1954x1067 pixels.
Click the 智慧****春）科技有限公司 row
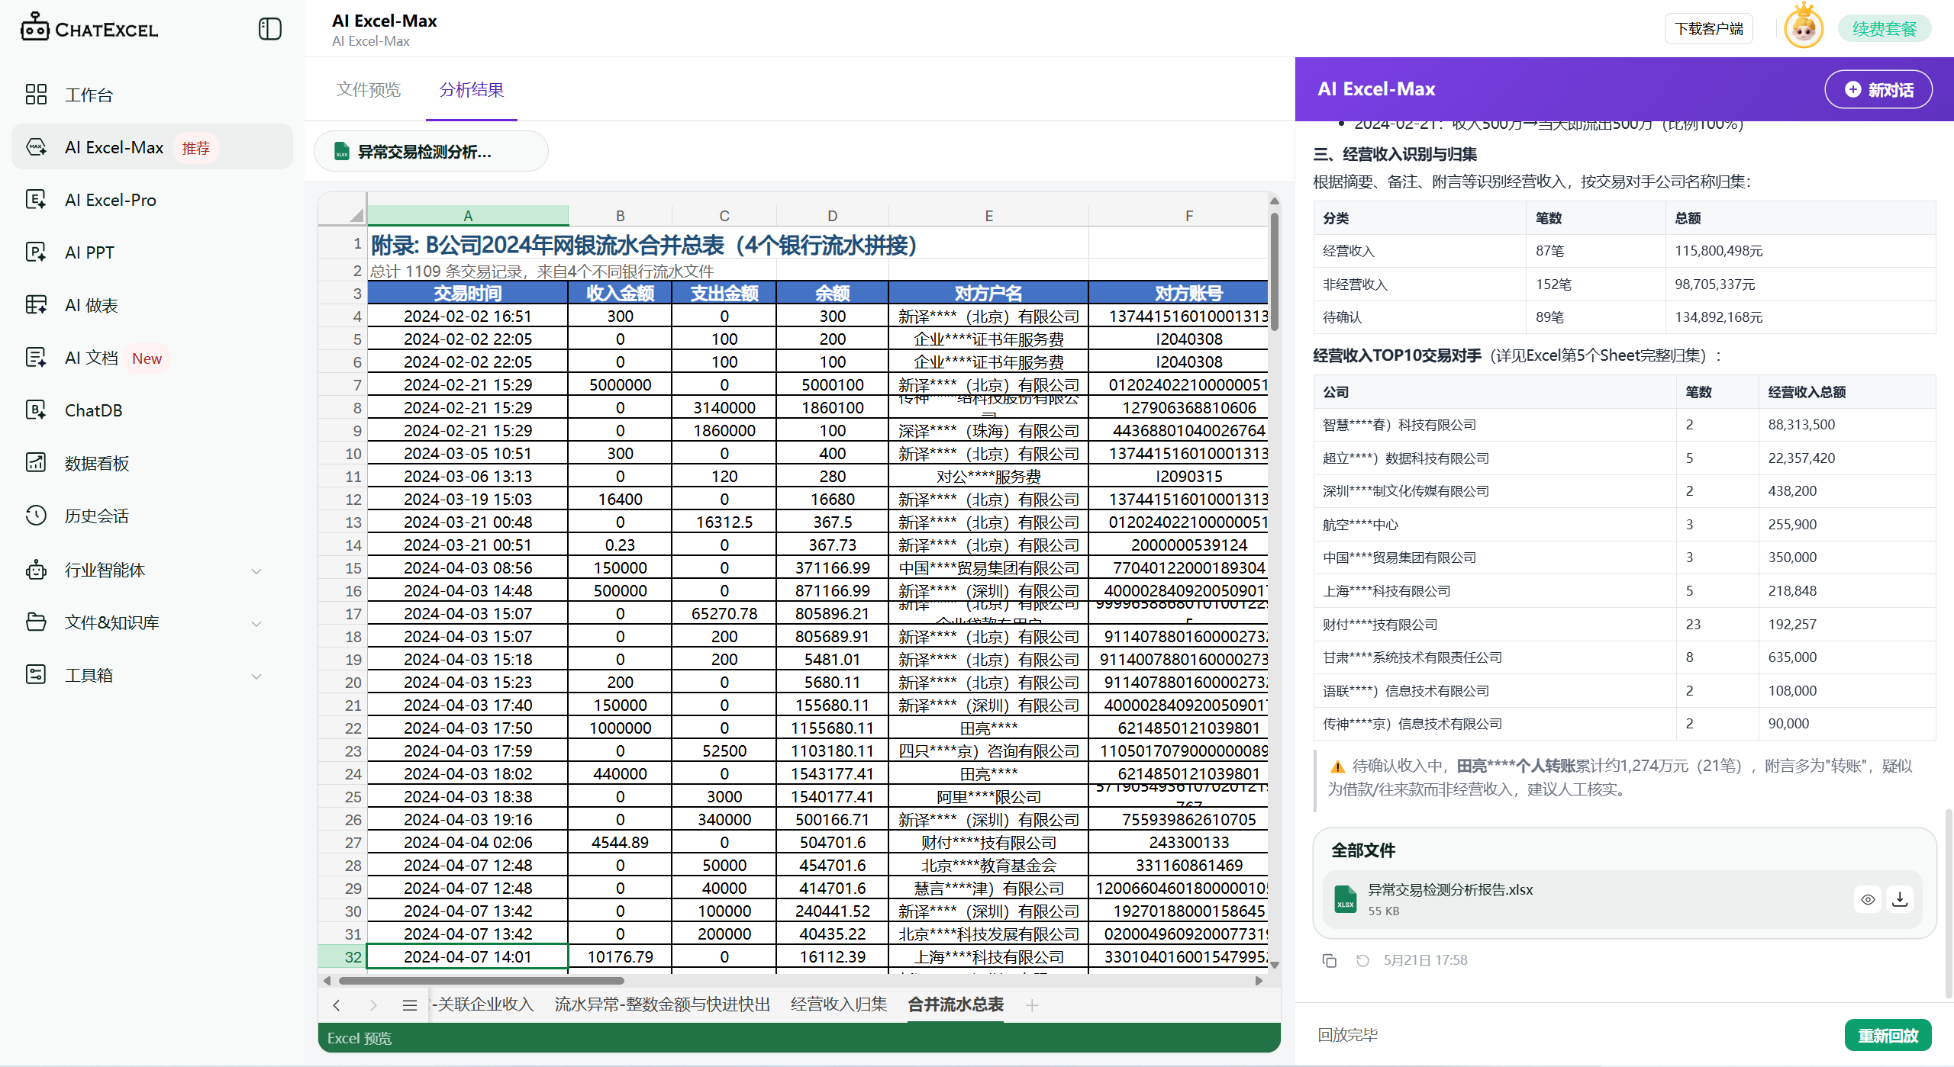(x=1624, y=425)
